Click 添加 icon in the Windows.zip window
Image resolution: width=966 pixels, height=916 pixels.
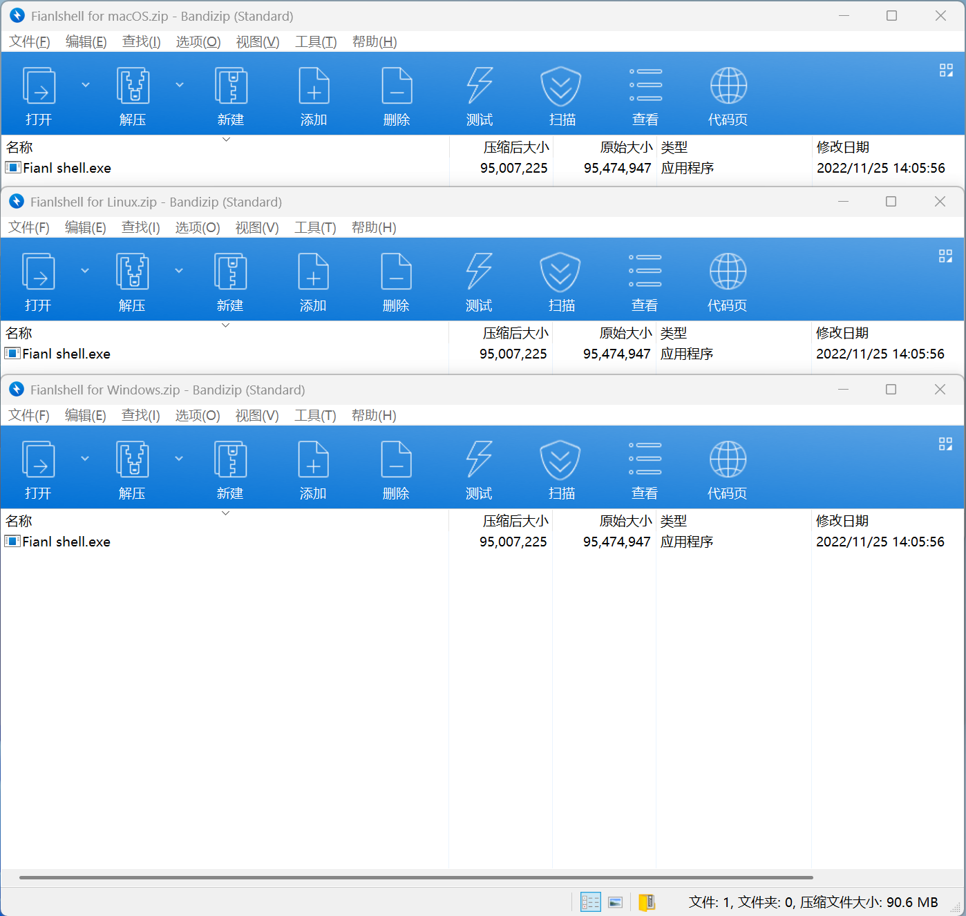(313, 460)
